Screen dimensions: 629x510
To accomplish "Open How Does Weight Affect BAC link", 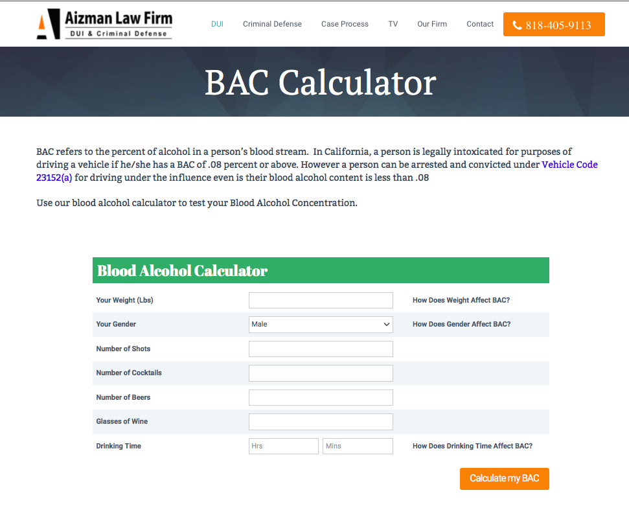I will 461,300.
